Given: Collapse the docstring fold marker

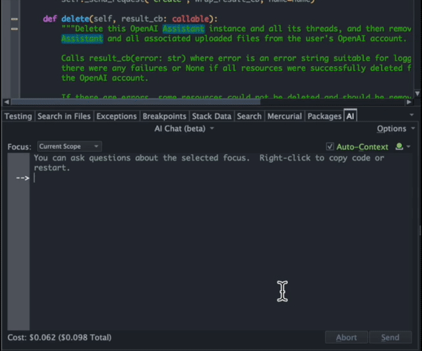Looking at the screenshot, I should point(14,29).
